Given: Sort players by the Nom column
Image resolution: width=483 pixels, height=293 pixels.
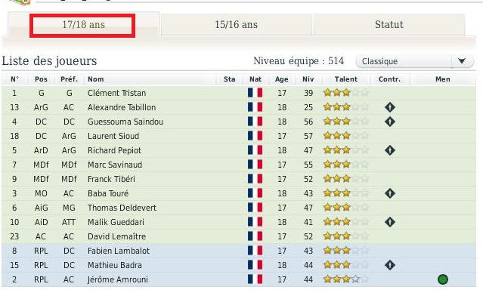Looking at the screenshot, I should point(96,79).
